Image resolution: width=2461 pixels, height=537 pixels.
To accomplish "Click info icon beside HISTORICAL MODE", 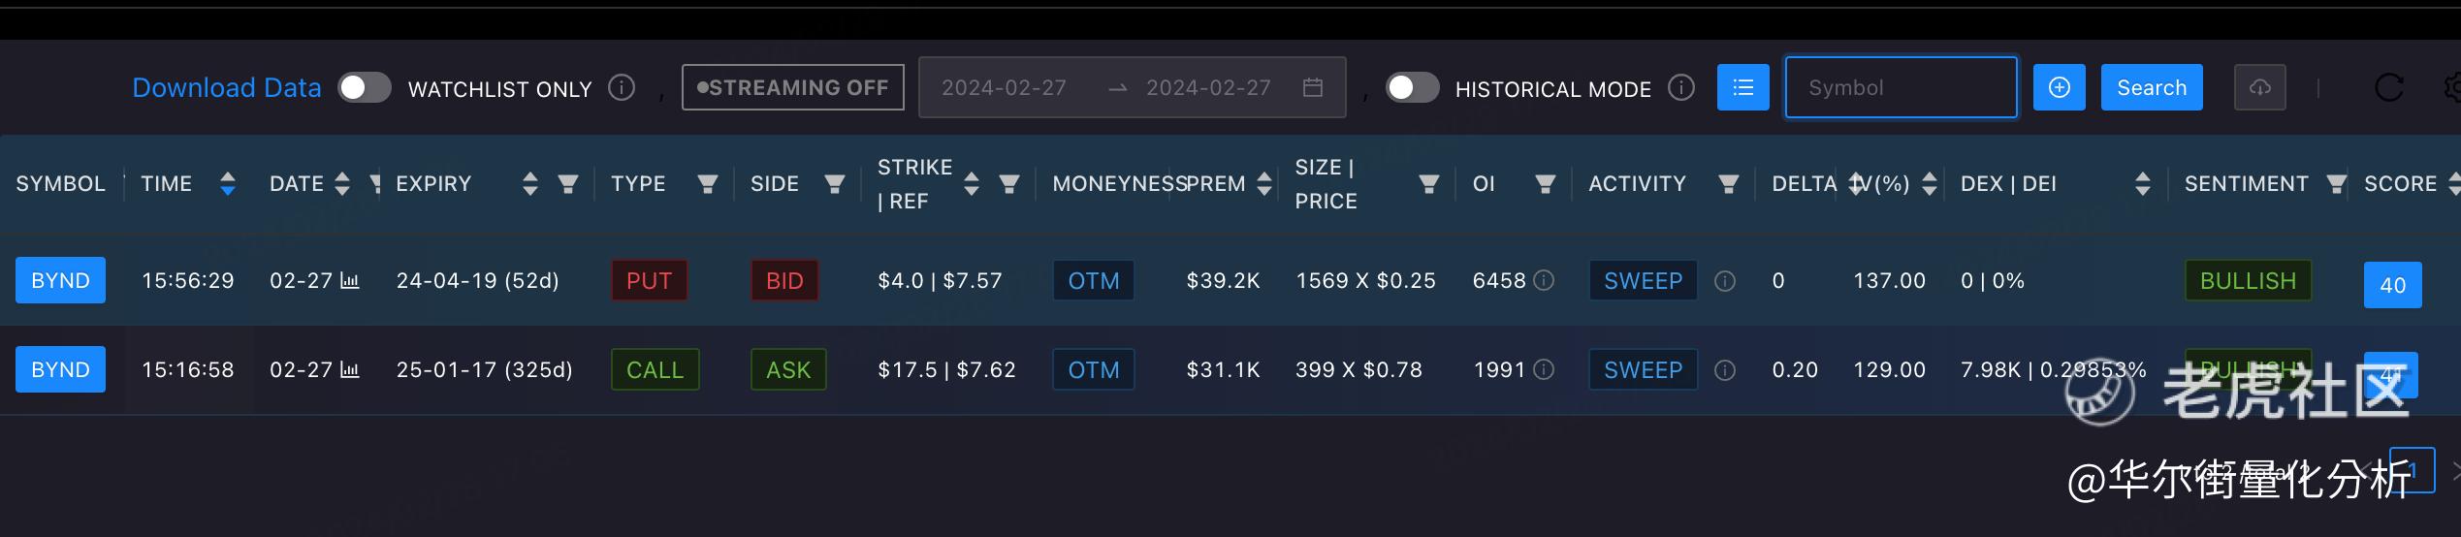I will tap(1680, 88).
